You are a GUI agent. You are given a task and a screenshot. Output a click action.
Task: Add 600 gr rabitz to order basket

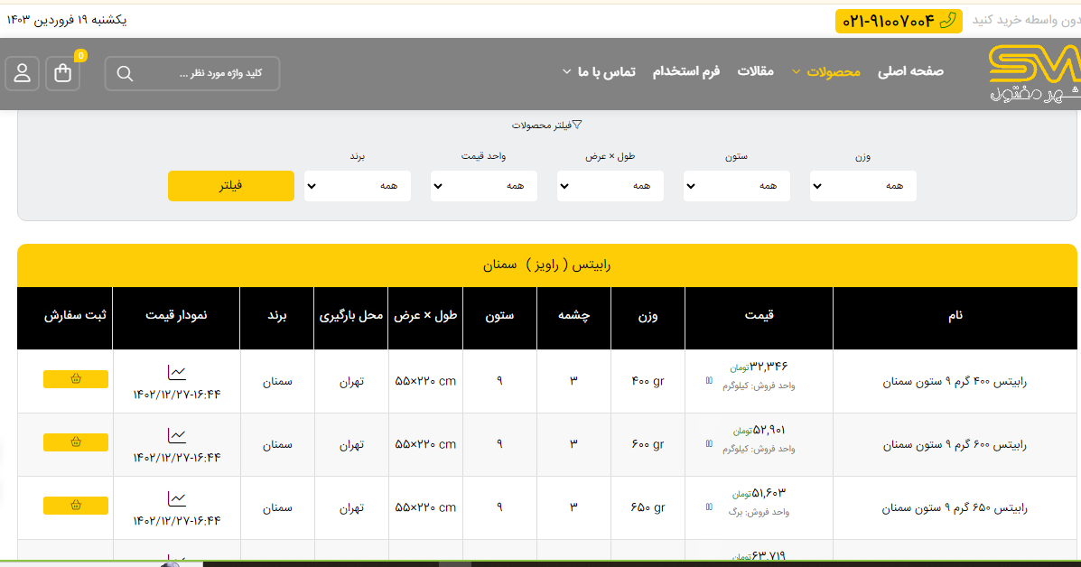pyautogui.click(x=76, y=442)
